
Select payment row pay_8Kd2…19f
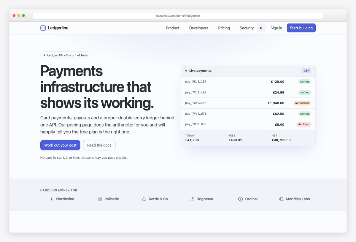[248, 82]
